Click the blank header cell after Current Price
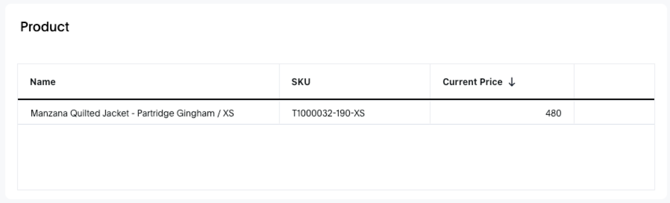Image resolution: width=670 pixels, height=203 pixels. coord(614,82)
